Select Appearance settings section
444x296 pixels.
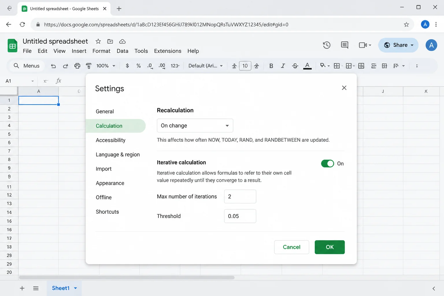click(110, 183)
